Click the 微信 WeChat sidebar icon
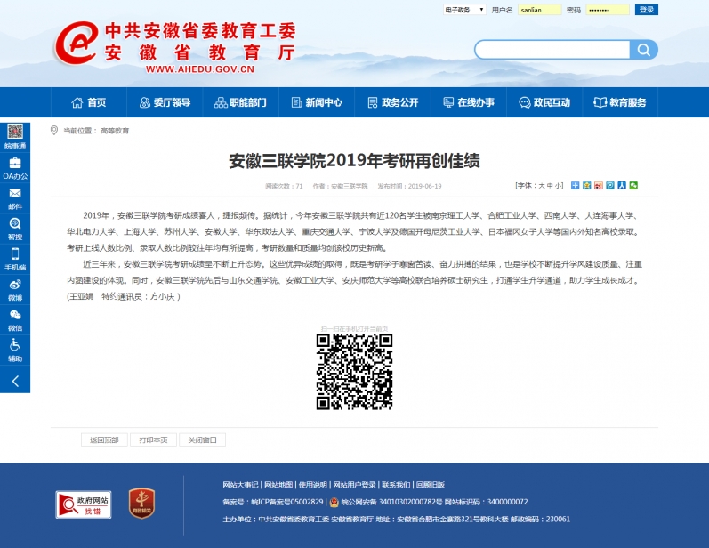This screenshot has height=548, width=709. click(15, 318)
